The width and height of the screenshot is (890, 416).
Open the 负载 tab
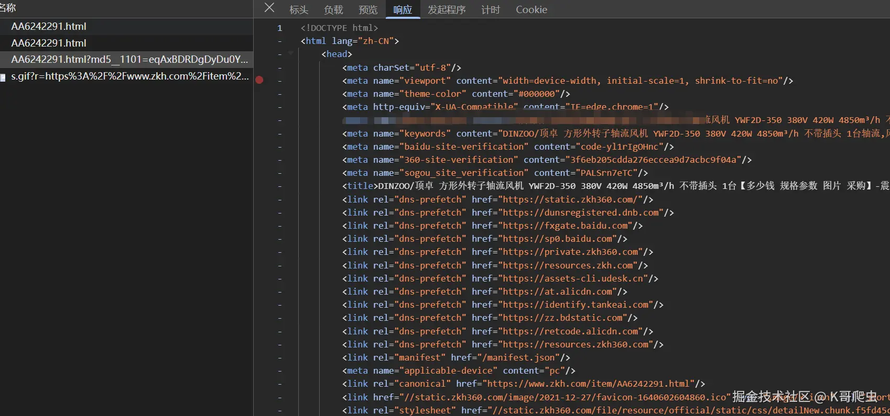tap(333, 9)
